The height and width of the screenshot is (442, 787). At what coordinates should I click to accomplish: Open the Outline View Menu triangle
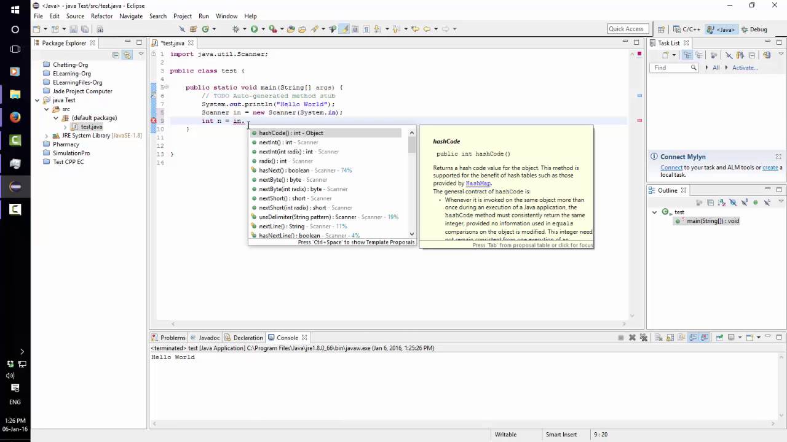point(780,202)
